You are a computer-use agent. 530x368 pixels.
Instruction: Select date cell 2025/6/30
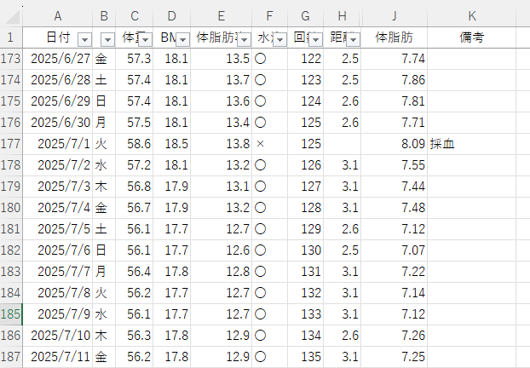pyautogui.click(x=58, y=123)
